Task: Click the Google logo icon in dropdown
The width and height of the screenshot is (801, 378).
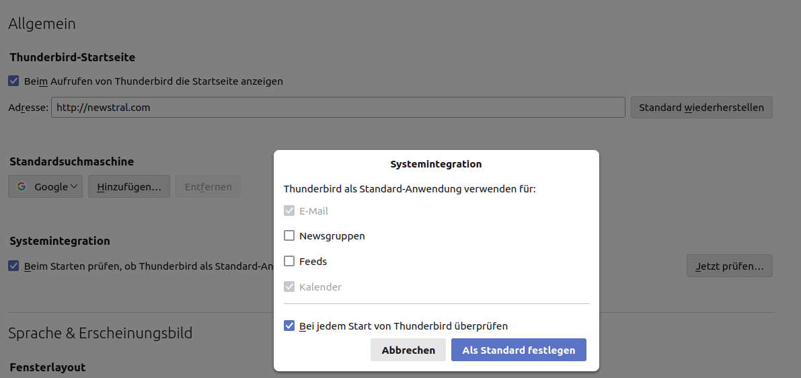Action: pos(22,186)
